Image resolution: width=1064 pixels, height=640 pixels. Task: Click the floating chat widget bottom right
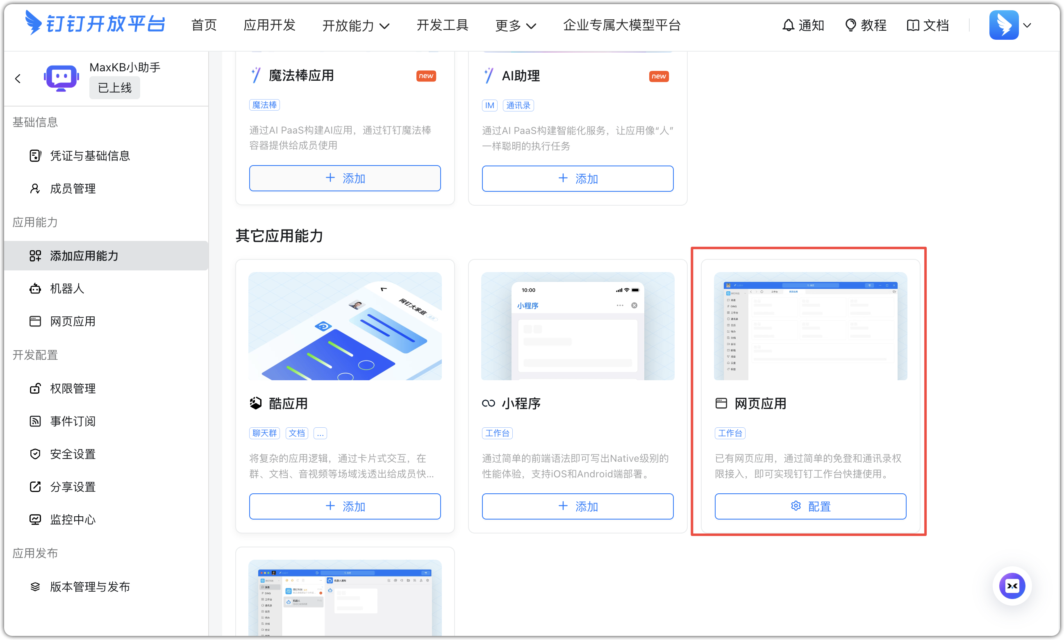(x=1013, y=586)
